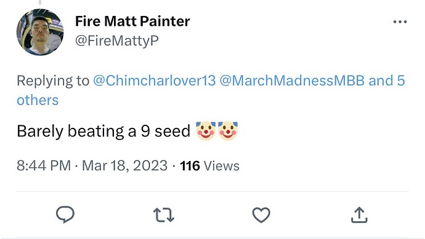Like the tweet with heart icon
This screenshot has width=425, height=239.
point(261,215)
